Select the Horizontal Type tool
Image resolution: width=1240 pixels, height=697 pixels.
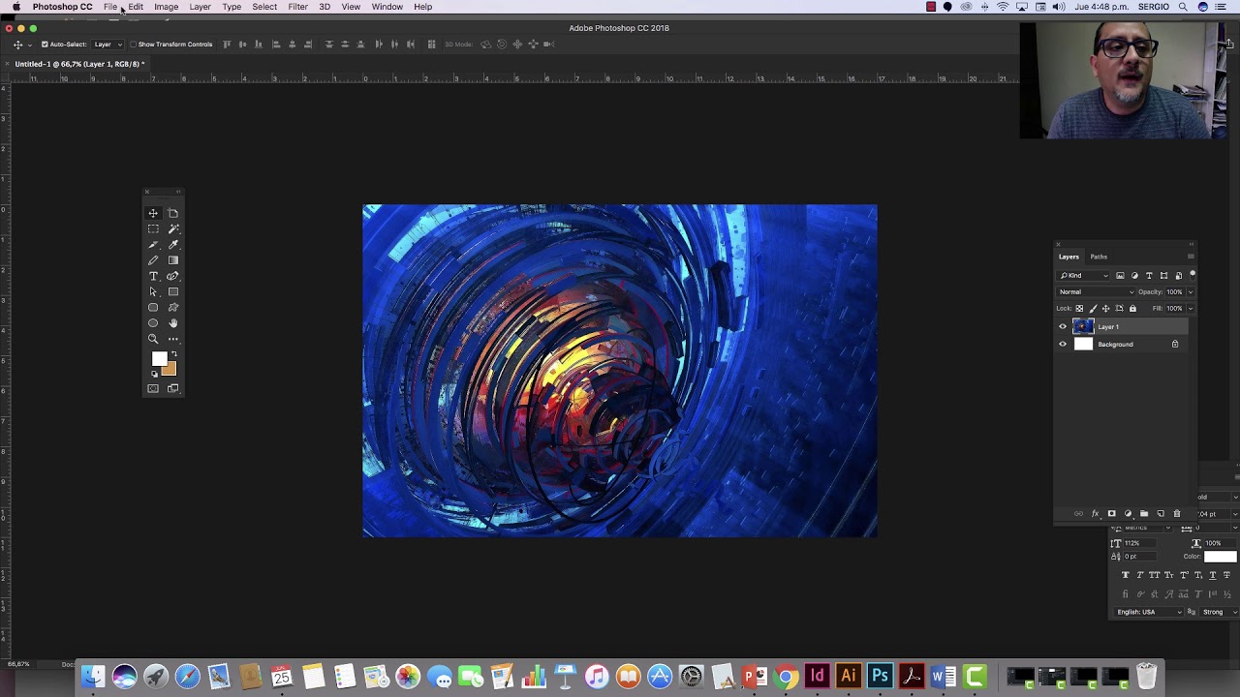pyautogui.click(x=153, y=276)
